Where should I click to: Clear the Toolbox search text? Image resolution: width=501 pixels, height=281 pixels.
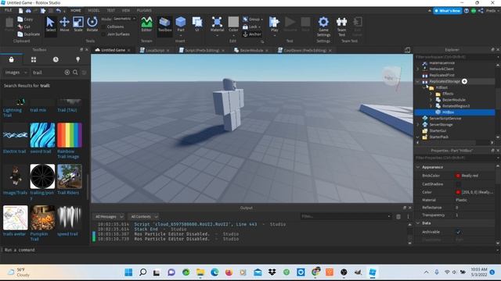pyautogui.click(x=67, y=73)
